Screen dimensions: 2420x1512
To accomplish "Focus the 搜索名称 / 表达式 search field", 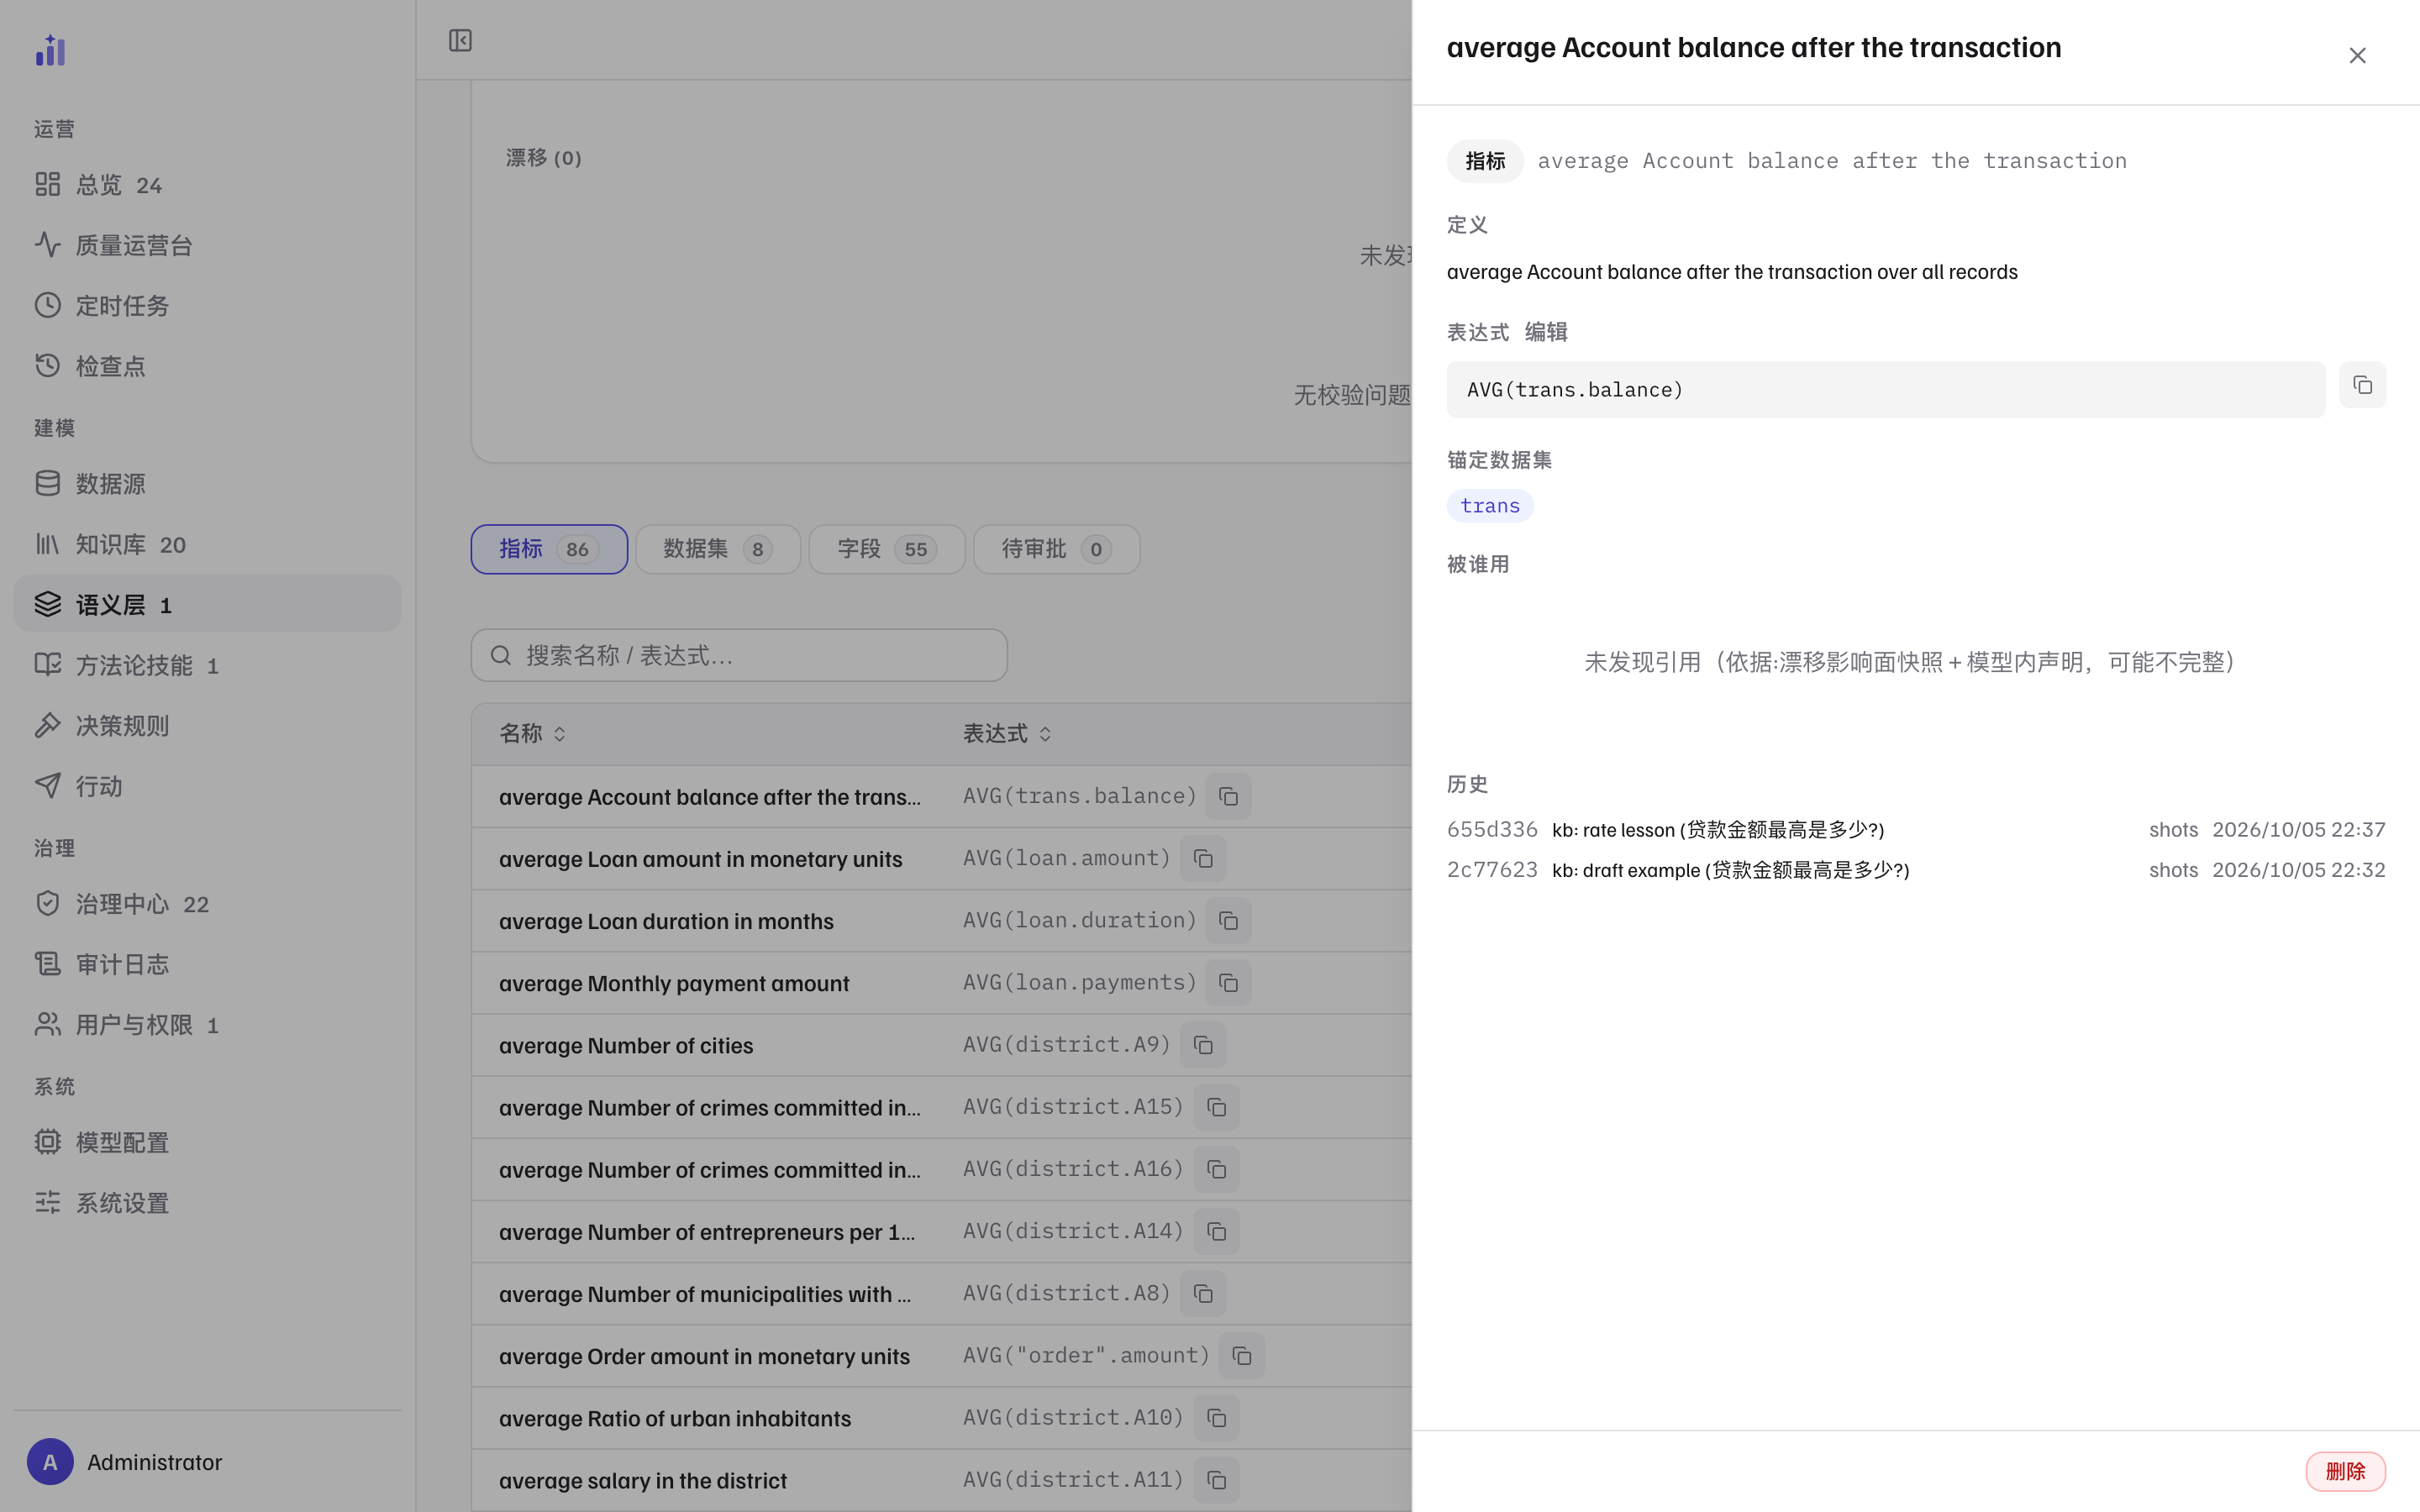I will [739, 655].
